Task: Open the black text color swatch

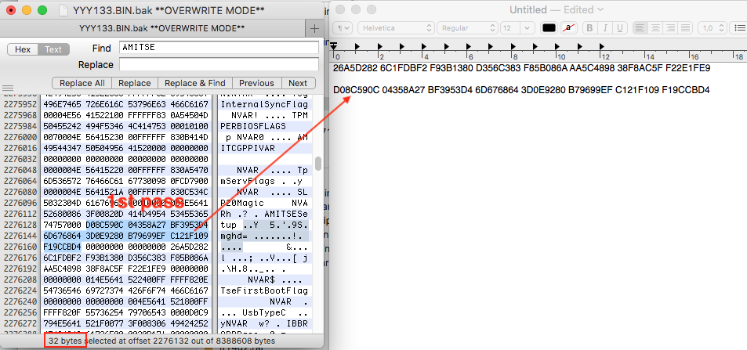Action: 549,28
